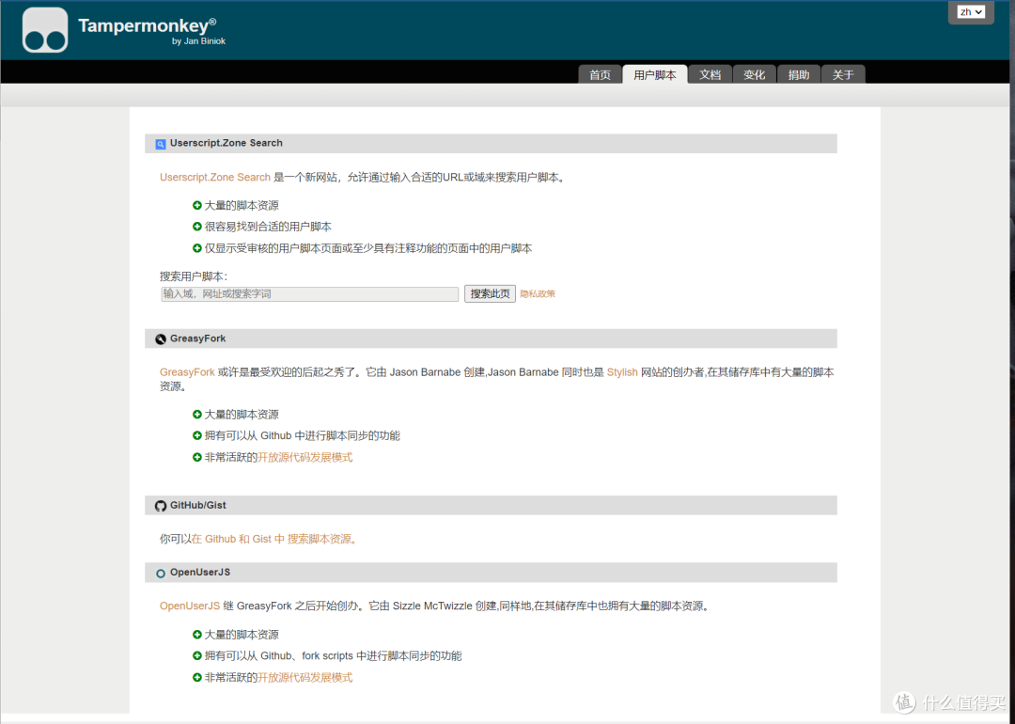This screenshot has height=724, width=1015.
Task: Click the Userscript.Zone Search magnifier icon
Action: [x=161, y=144]
